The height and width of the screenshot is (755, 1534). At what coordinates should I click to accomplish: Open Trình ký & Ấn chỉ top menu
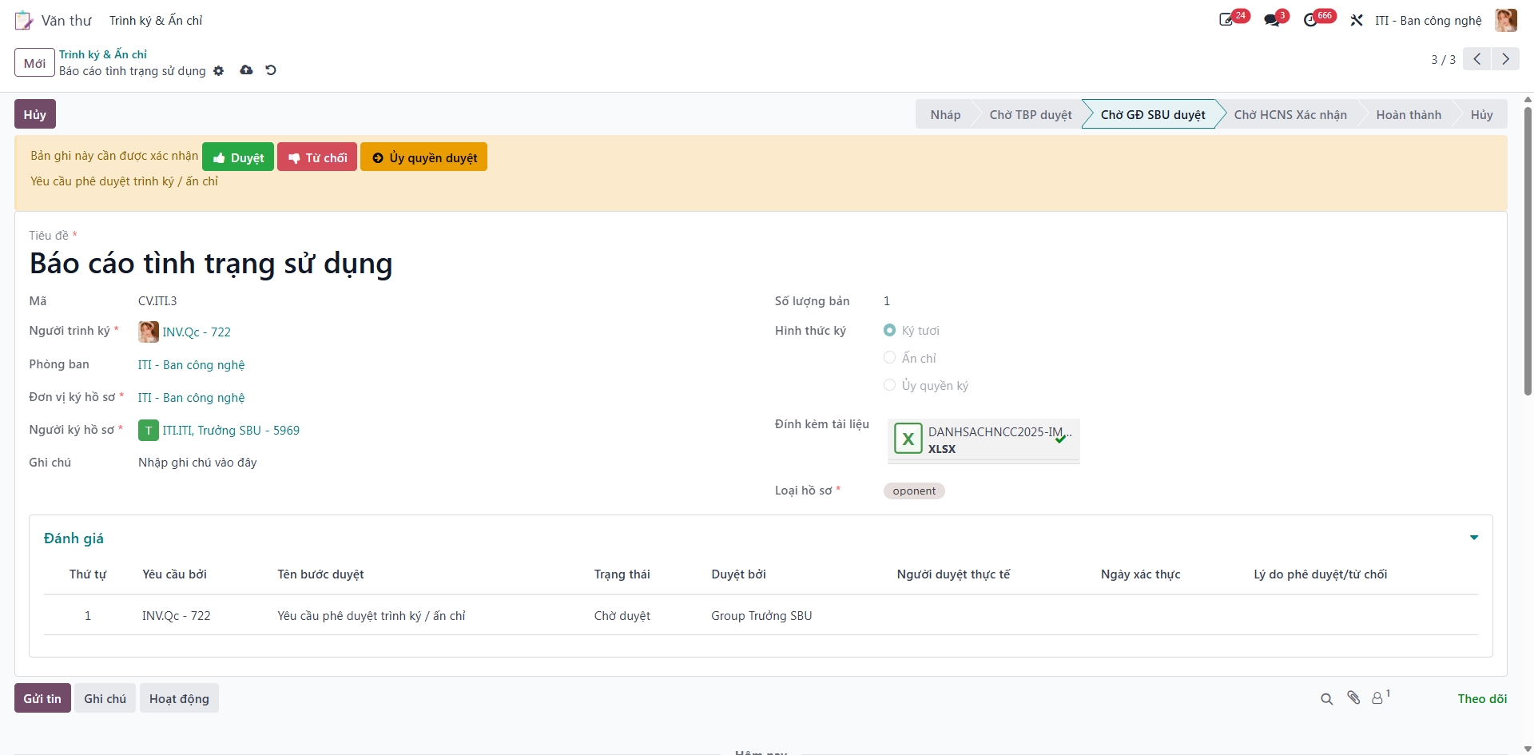[156, 21]
